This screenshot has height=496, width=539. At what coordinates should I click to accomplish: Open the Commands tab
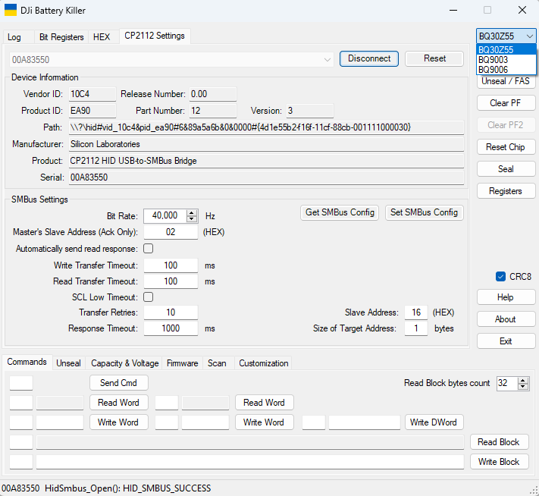coord(27,362)
